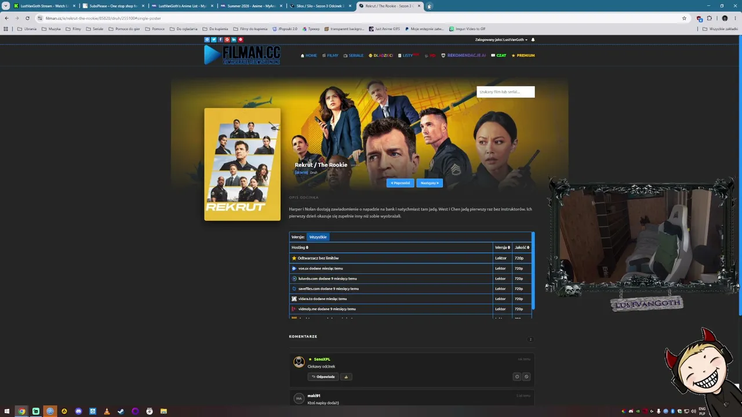Screen dimensions: 742x417
Task: Go to the previous episode (Poprzedni)
Action: pyautogui.click(x=400, y=183)
